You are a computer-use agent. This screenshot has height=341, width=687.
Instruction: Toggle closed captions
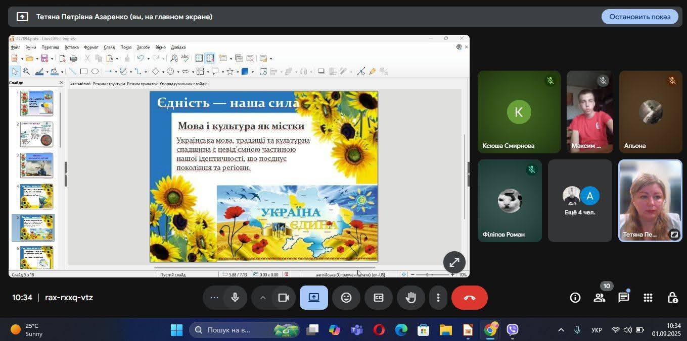point(379,298)
